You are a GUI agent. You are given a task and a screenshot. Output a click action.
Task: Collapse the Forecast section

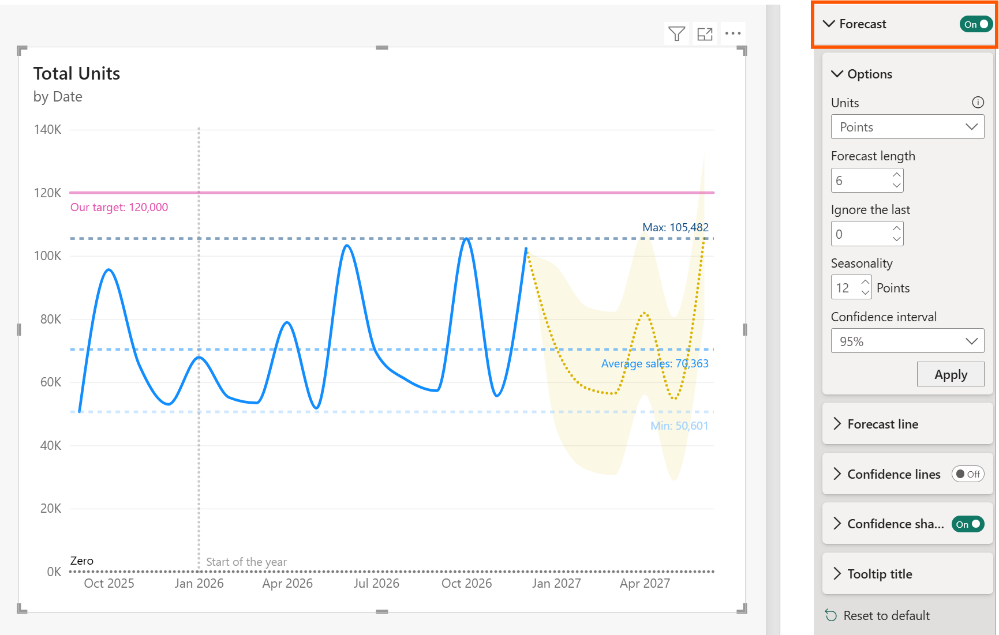pyautogui.click(x=829, y=24)
